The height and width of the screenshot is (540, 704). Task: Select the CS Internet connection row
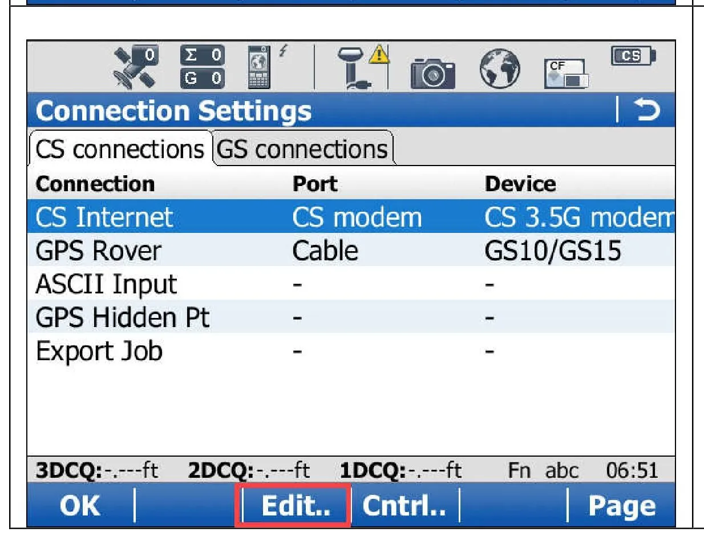point(351,217)
